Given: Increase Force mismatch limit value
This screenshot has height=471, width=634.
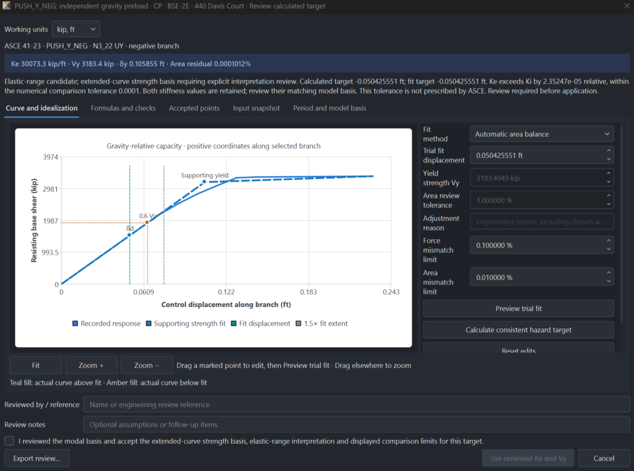Looking at the screenshot, I should coord(609,240).
